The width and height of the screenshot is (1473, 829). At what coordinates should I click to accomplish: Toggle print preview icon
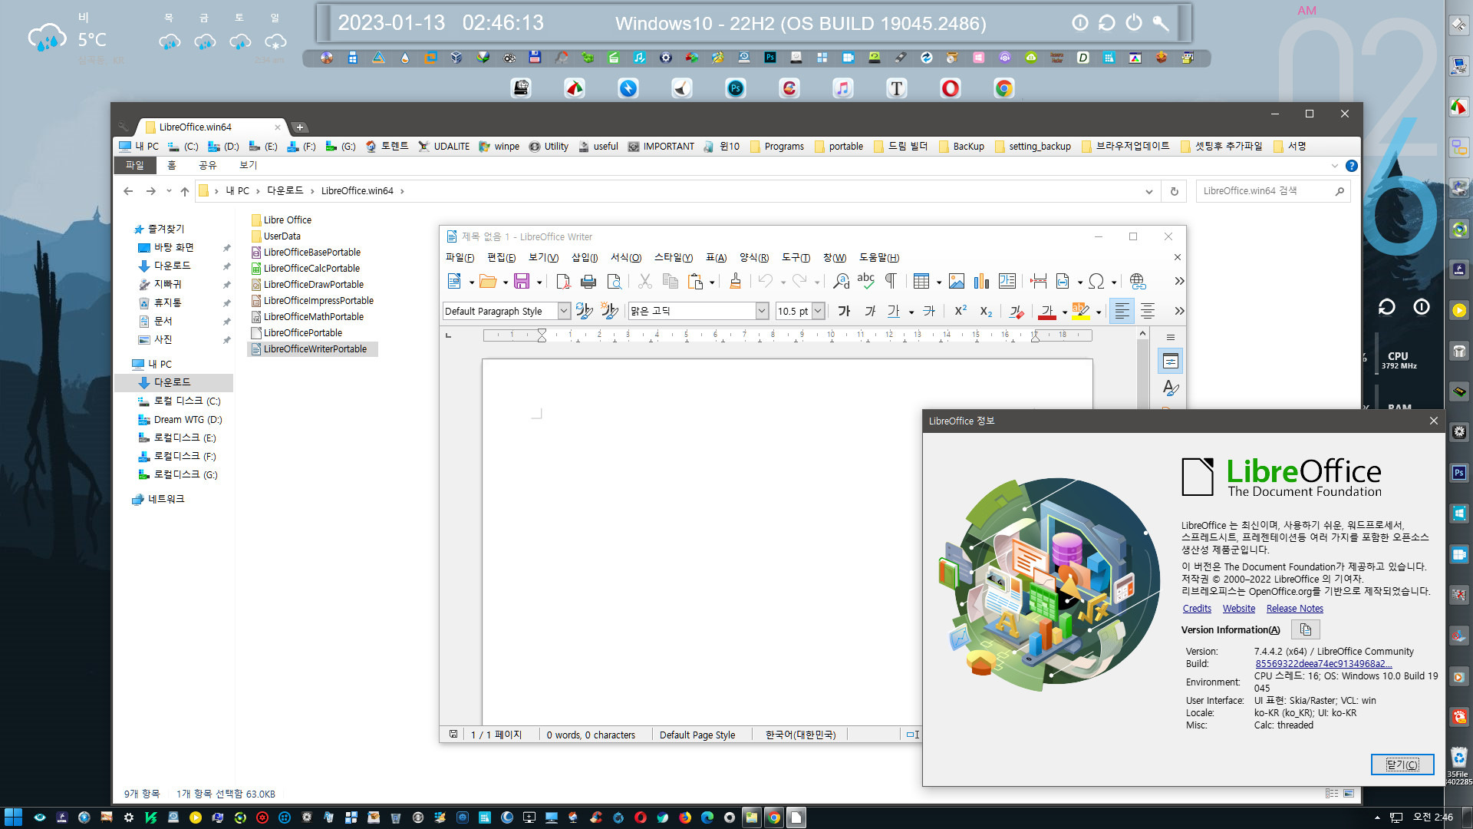pos(615,282)
